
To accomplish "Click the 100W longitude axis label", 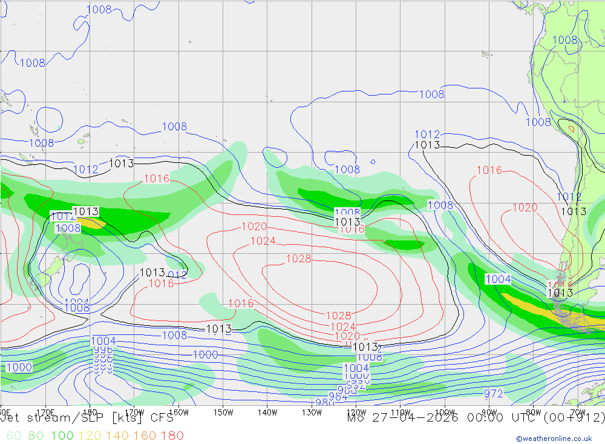I will pyautogui.click(x=445, y=413).
